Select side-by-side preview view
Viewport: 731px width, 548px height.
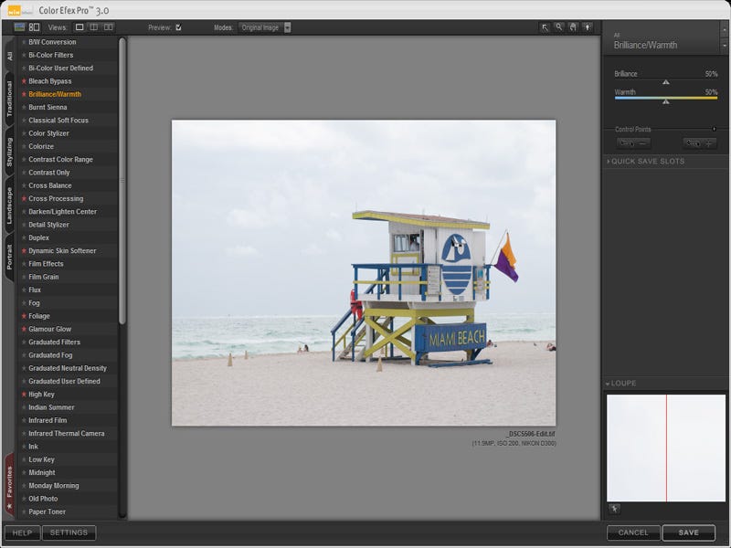pos(108,27)
